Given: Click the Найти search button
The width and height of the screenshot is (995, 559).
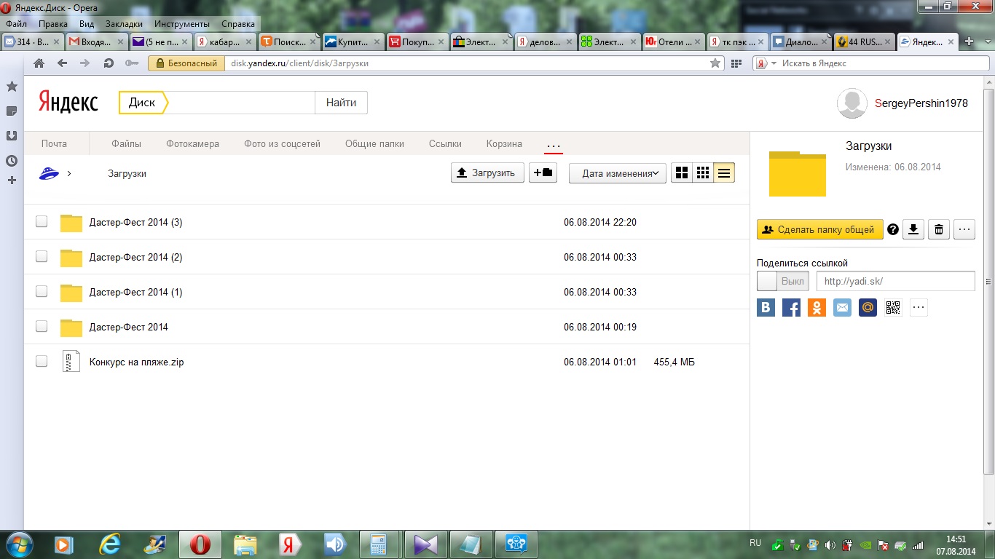Looking at the screenshot, I should [x=341, y=103].
